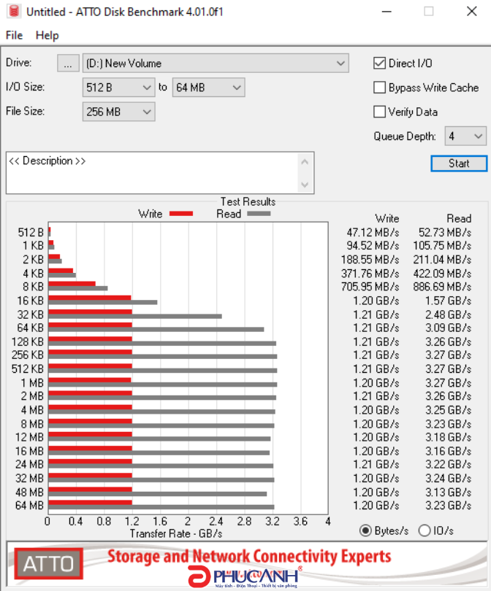Click the 1 KB read value 105.75 MB/s
The height and width of the screenshot is (591, 491).
[442, 246]
